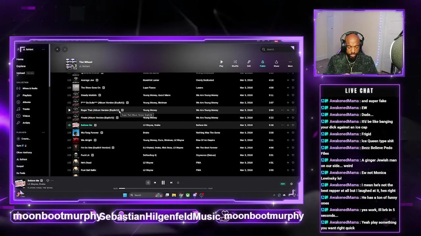Open Albums in the collection
This screenshot has width=421, height=236.
[x=24, y=102]
